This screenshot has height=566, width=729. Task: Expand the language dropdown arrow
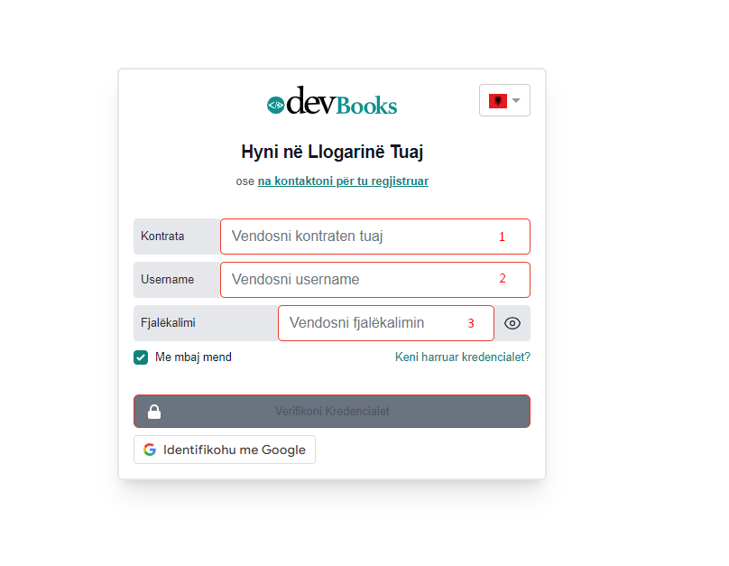coord(516,101)
